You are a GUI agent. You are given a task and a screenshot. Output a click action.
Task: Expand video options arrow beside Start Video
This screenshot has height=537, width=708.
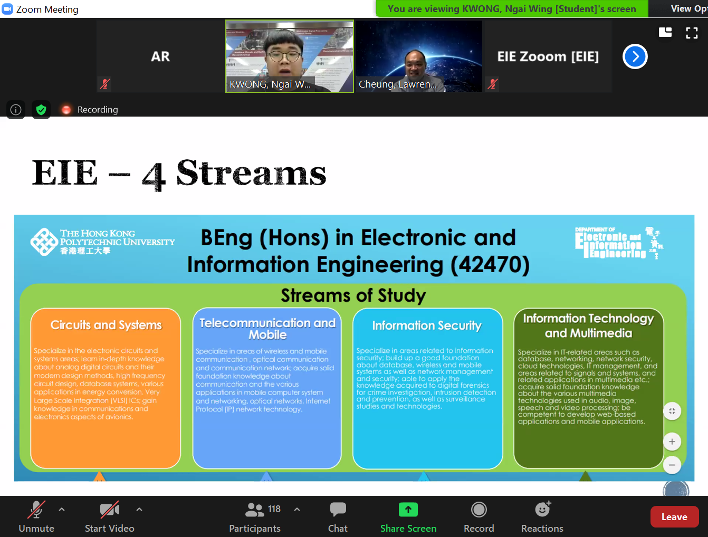click(139, 510)
